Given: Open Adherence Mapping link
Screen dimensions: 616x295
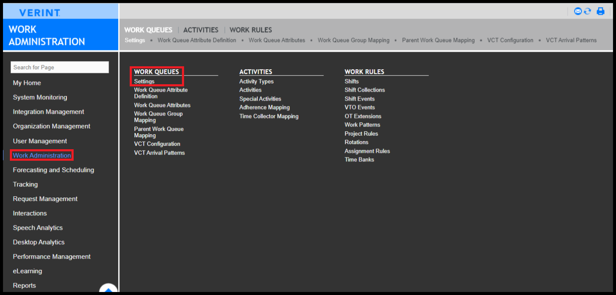Looking at the screenshot, I should pos(265,107).
